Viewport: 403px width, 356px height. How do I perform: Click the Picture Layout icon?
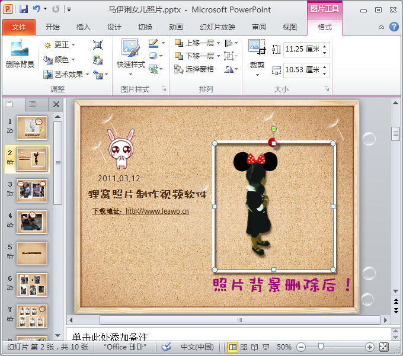click(153, 69)
